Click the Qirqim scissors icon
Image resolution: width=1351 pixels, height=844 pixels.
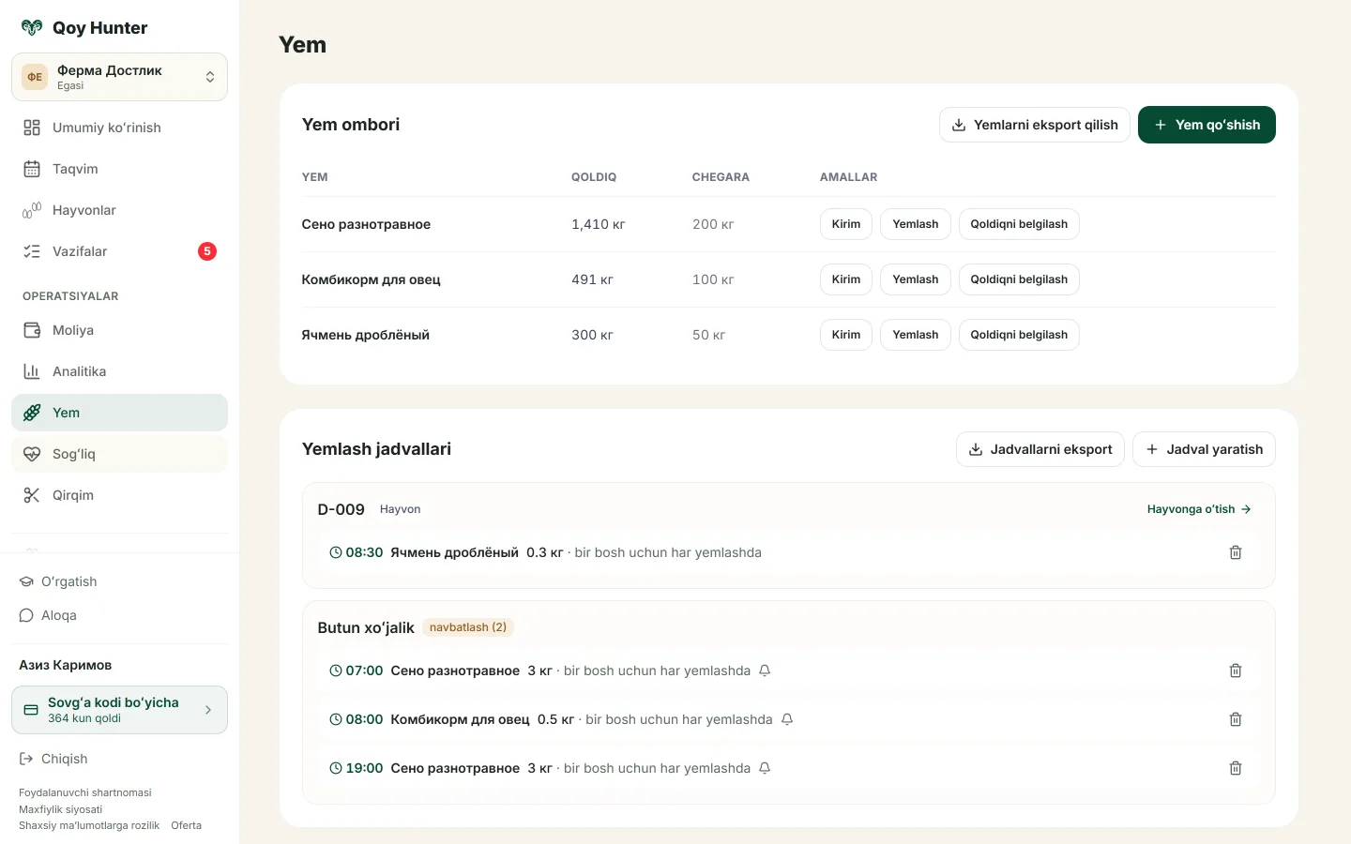32,495
